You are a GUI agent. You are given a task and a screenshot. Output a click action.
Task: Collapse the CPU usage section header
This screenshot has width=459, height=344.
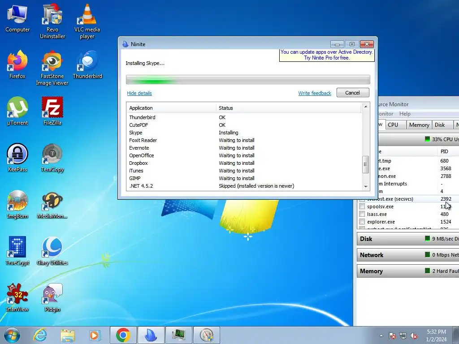[419, 139]
